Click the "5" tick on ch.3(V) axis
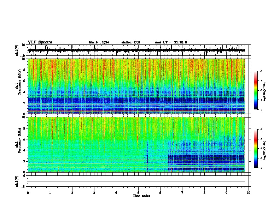Viewport: 280px width, 216px height. click(24, 176)
